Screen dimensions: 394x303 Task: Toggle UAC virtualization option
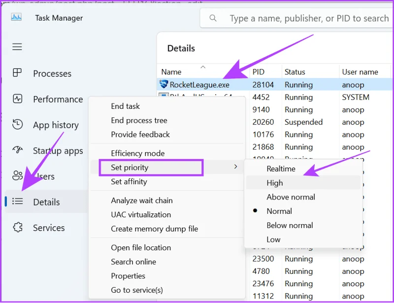[141, 214]
